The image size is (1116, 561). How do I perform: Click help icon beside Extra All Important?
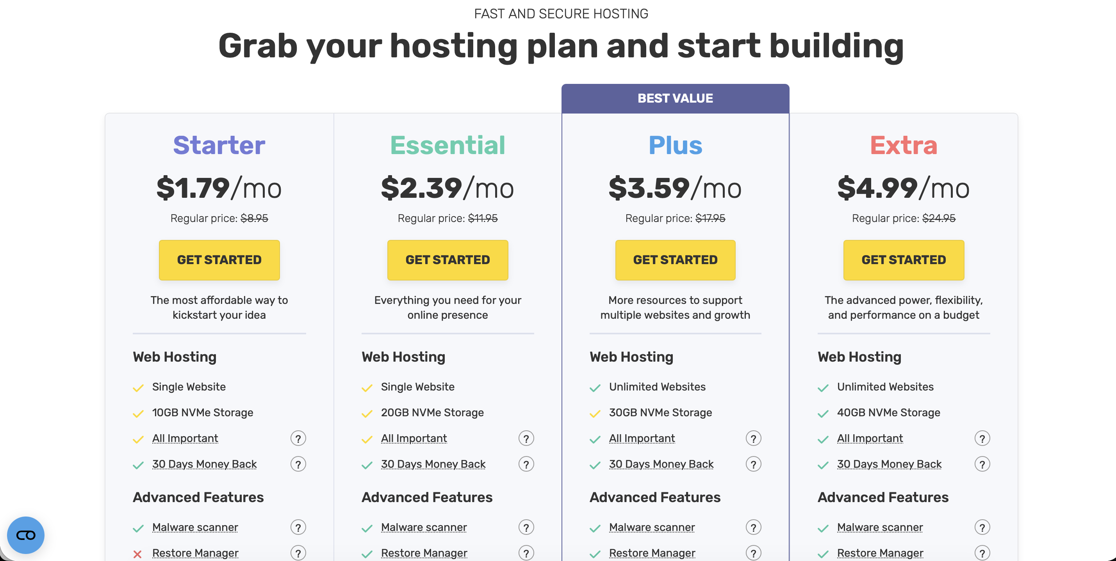point(982,439)
